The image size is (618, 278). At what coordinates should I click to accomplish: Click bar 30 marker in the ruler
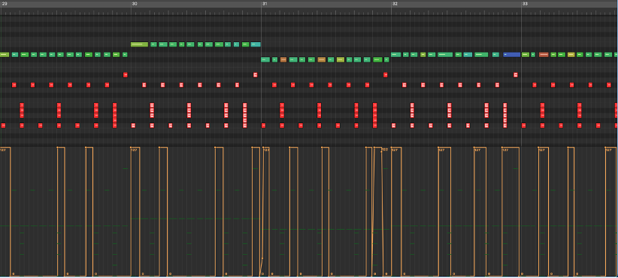coord(135,4)
